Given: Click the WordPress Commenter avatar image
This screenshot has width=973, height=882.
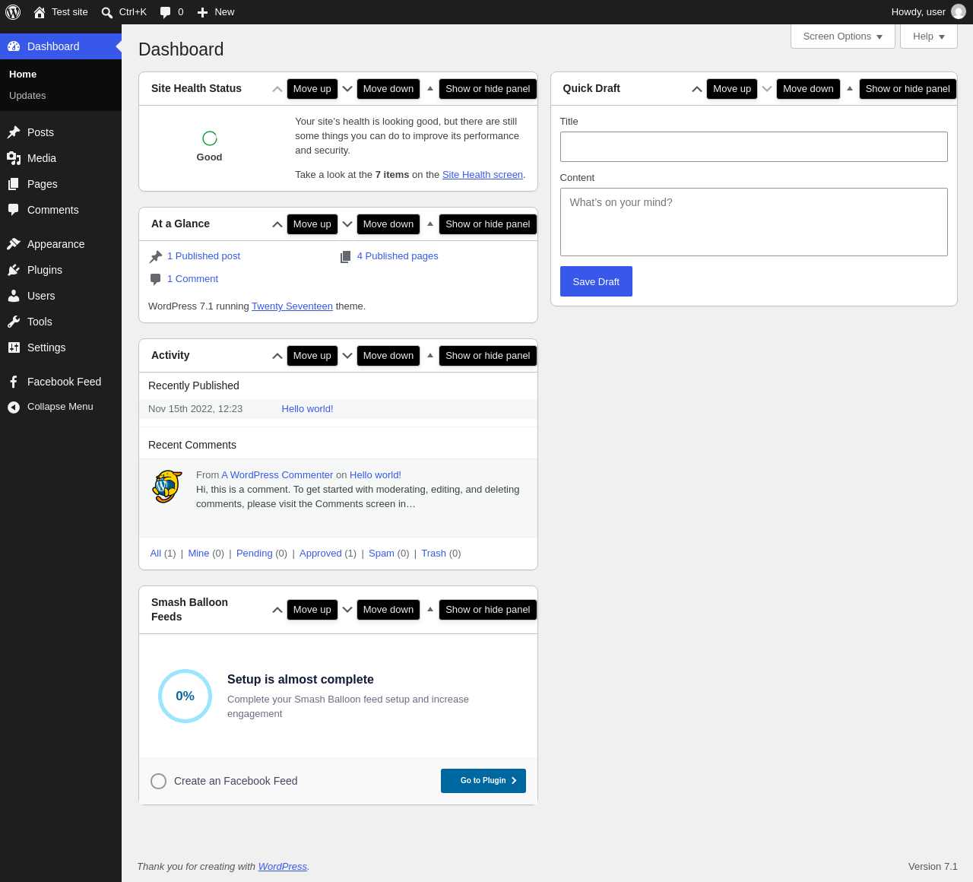Looking at the screenshot, I should [x=167, y=487].
